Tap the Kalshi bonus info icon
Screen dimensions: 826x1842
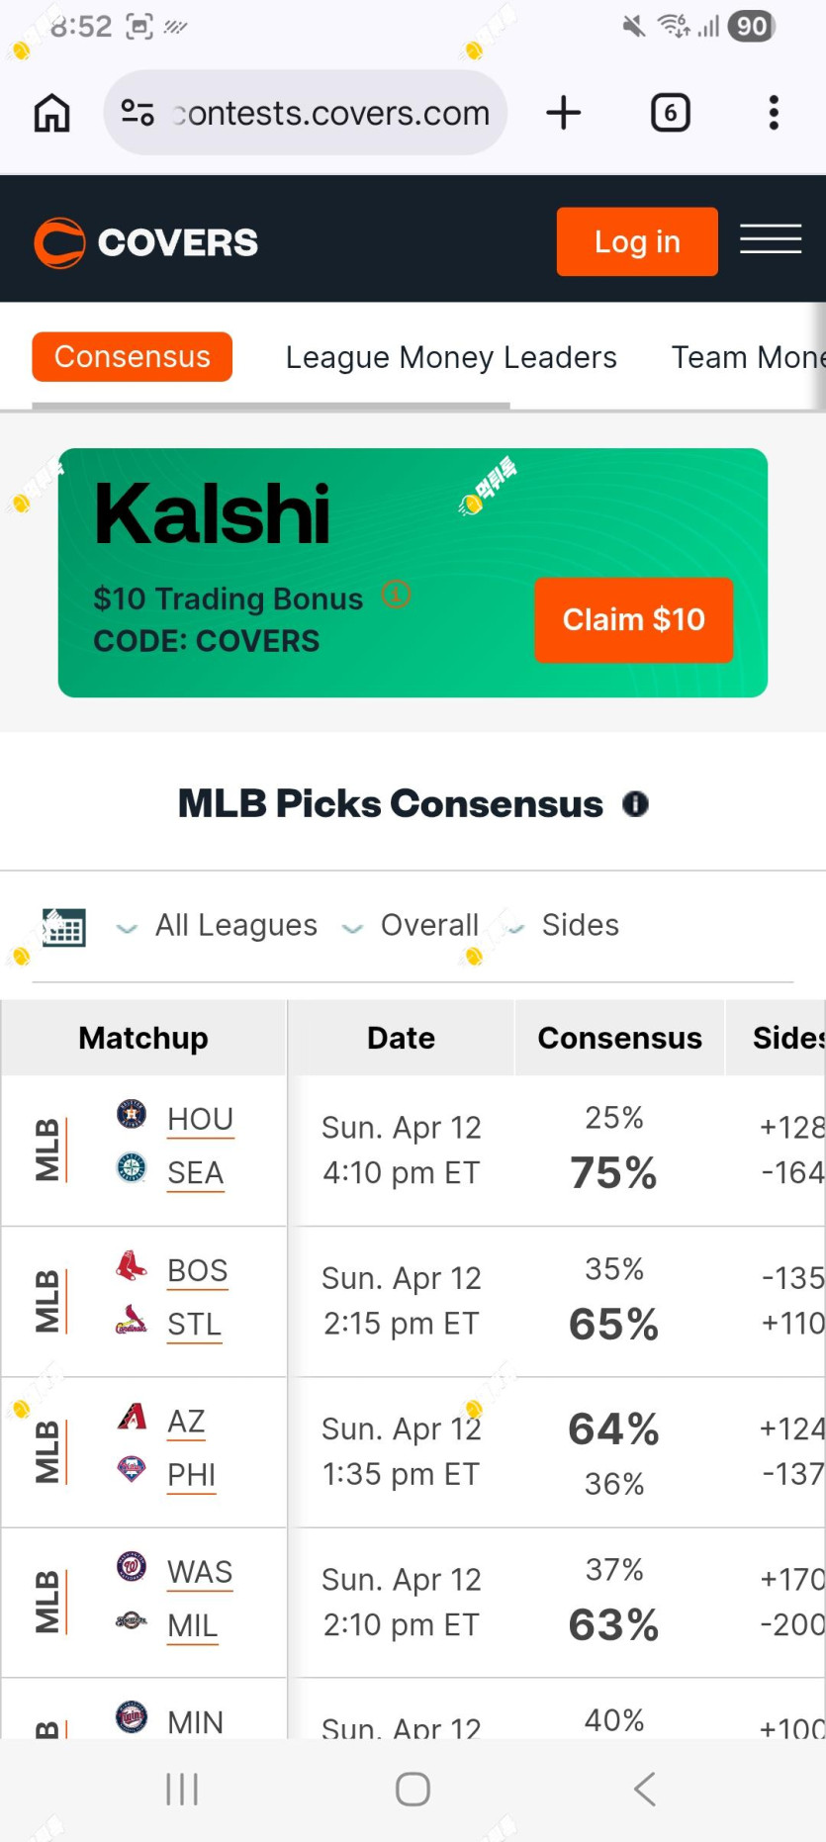396,595
